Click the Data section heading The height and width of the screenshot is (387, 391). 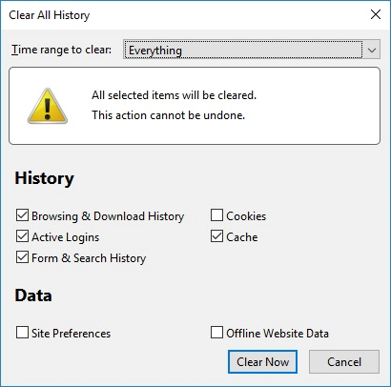click(33, 295)
